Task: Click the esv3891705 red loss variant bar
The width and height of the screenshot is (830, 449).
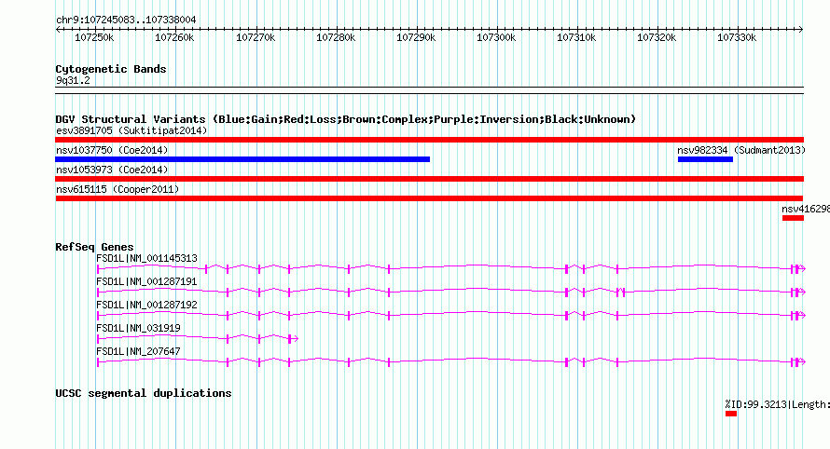Action: point(429,140)
